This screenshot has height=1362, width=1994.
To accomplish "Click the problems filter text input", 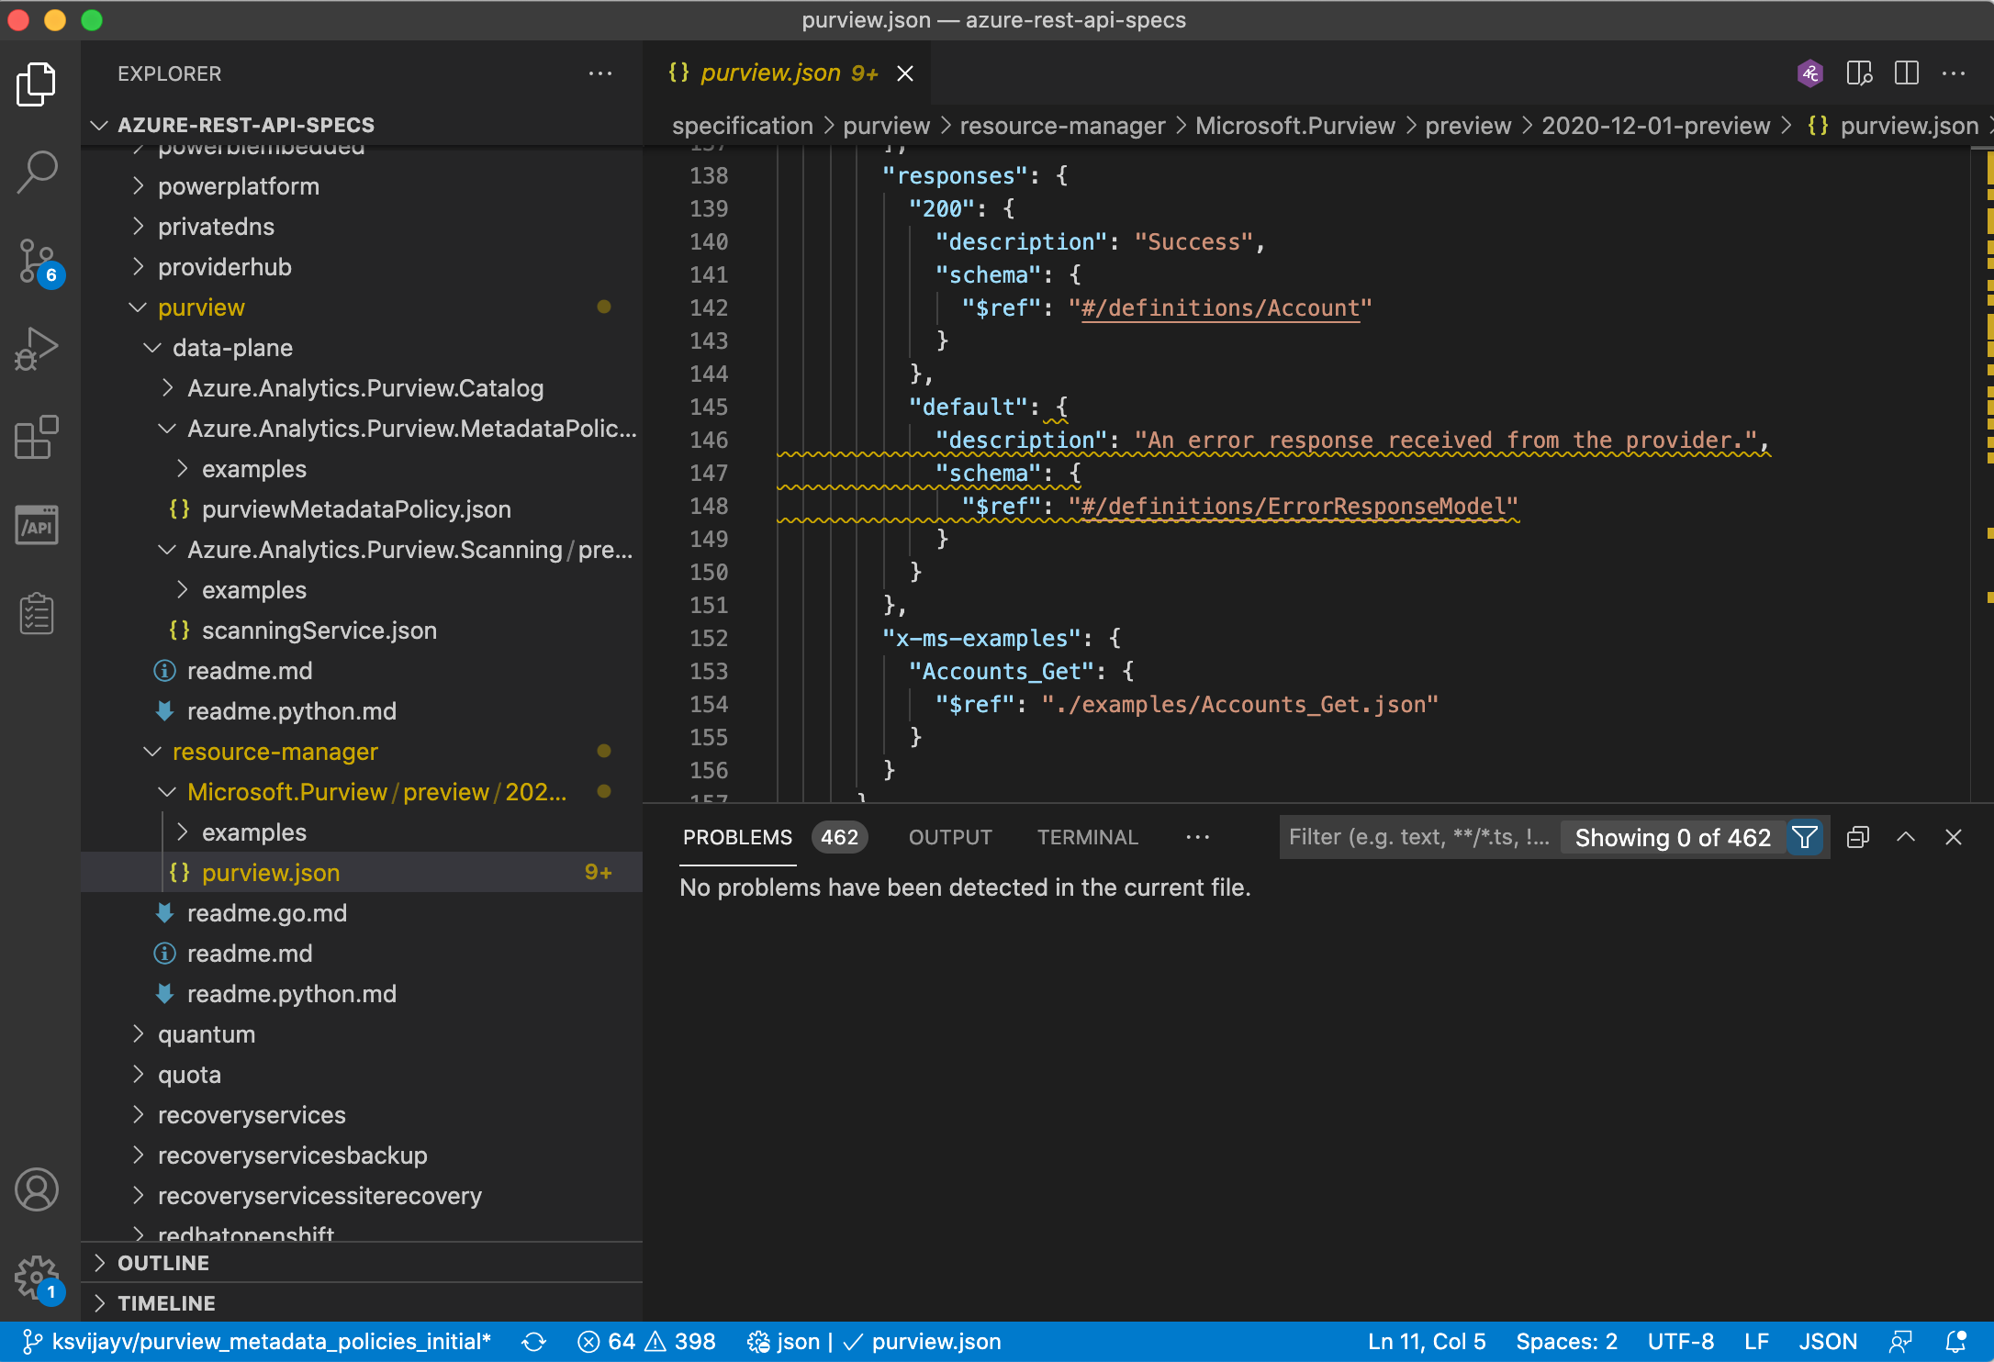I will pyautogui.click(x=1418, y=837).
